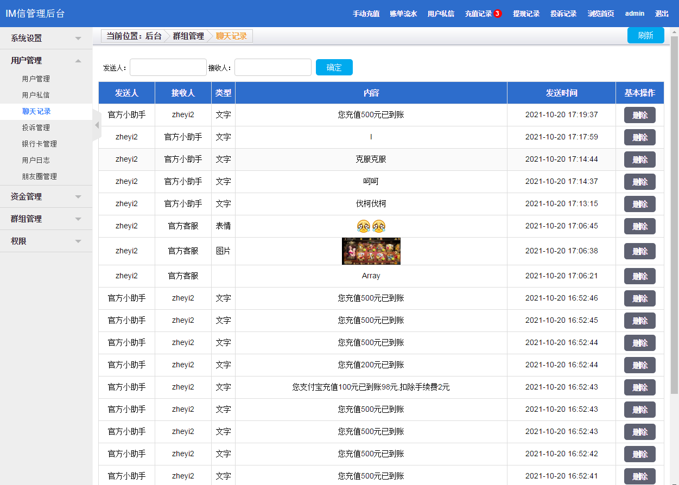
Task: Click the red badge on 充值记录
Action: (x=497, y=14)
